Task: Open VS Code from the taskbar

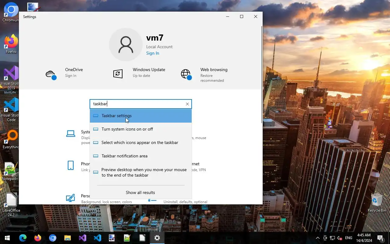Action: tap(97, 238)
